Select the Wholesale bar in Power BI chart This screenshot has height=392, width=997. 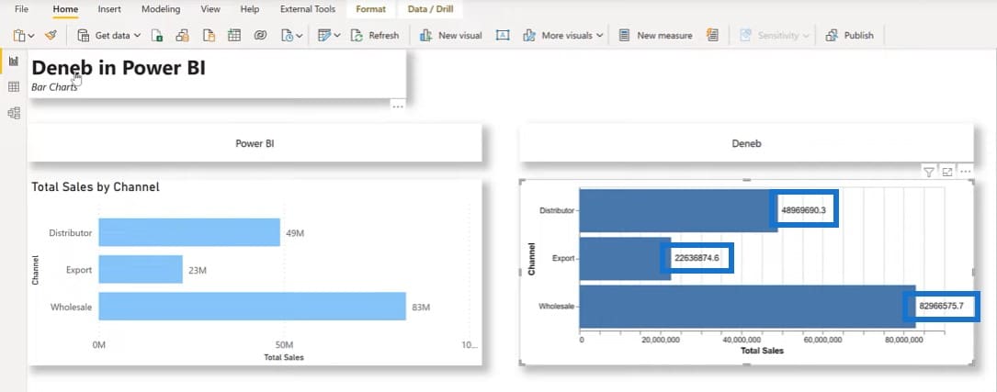(253, 307)
